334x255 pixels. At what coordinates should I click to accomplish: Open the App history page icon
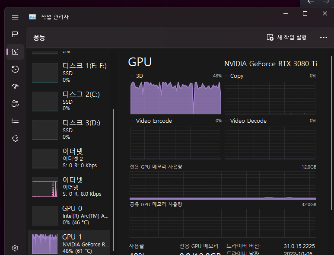coord(15,69)
